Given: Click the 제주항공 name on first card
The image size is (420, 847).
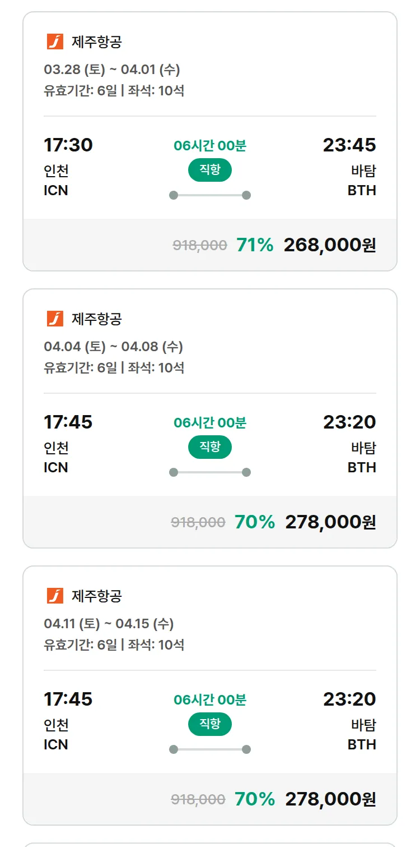Looking at the screenshot, I should (96, 42).
